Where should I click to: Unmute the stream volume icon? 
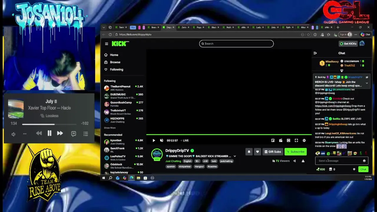pyautogui.click(x=161, y=140)
